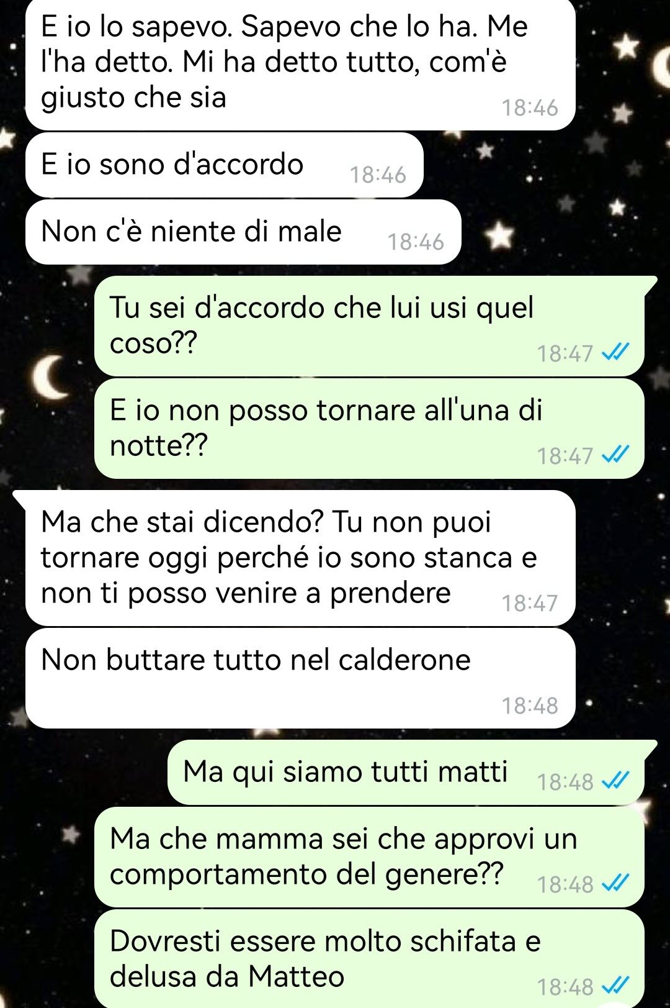Tap 'E io non posso tornare all'una di notte??'
The height and width of the screenshot is (1008, 670).
(369, 429)
